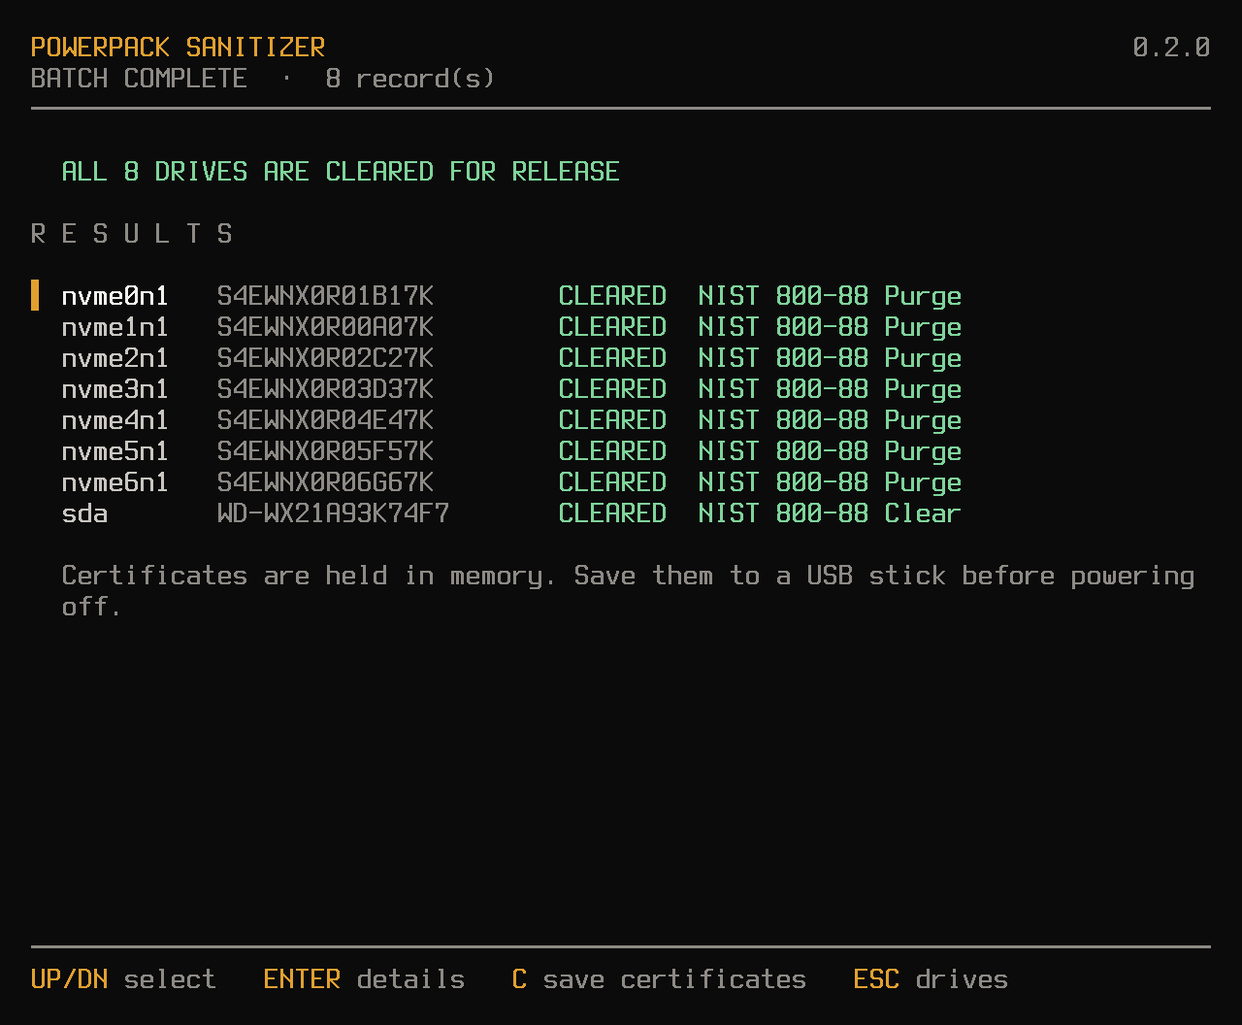
Task: Click the ENTER details shortcut
Action: pos(364,979)
